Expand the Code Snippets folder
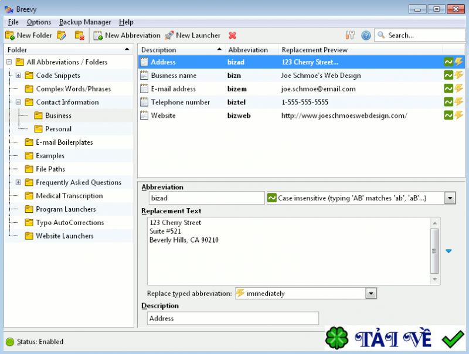Screen dimensions: 469x354 (x=18, y=76)
